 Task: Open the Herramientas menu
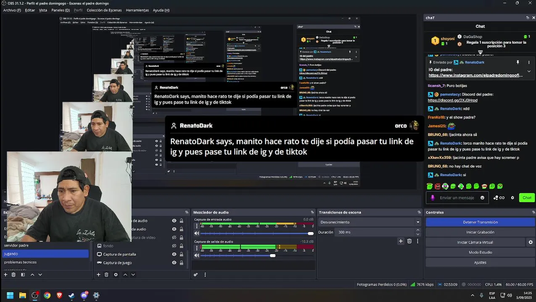[137, 10]
